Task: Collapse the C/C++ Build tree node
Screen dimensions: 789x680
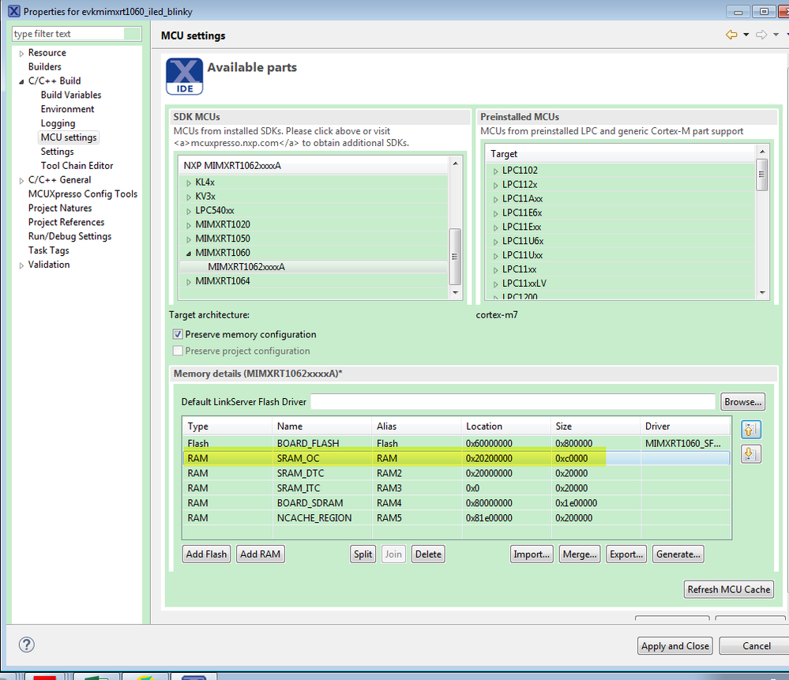Action: tap(21, 81)
